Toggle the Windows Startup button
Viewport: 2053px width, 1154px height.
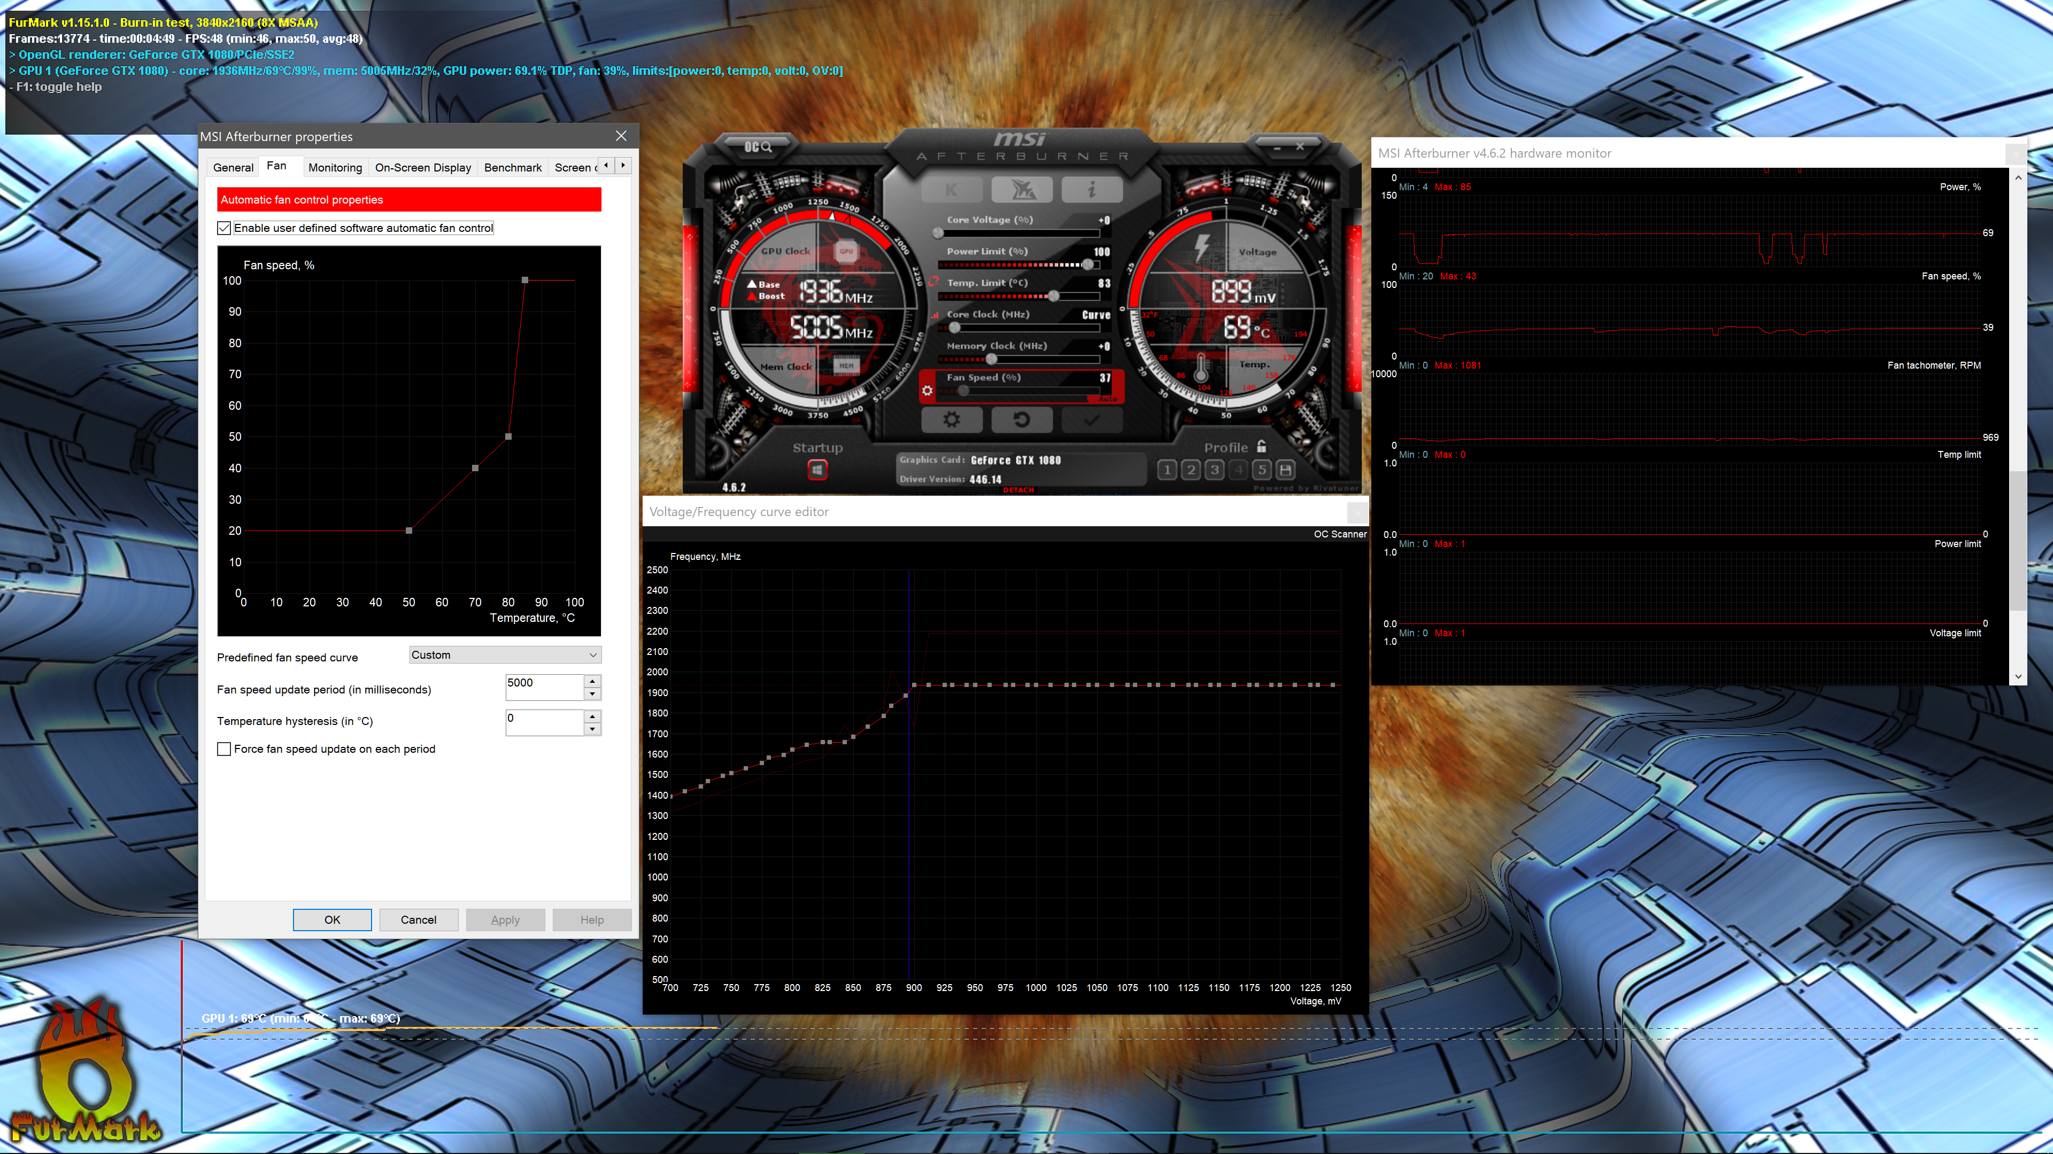click(x=817, y=471)
